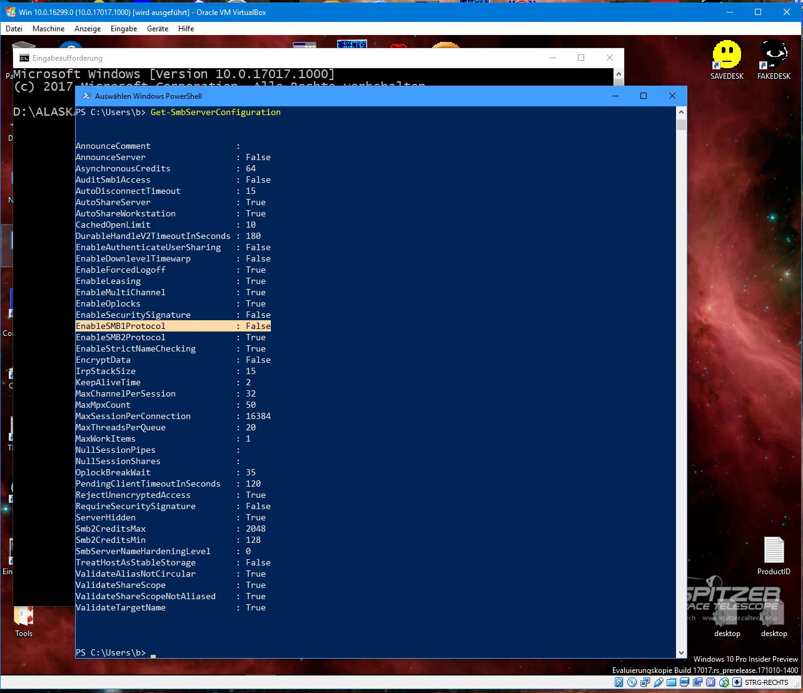Click the network adapter status icon
Viewport: 803px width, 693px height.
point(645,682)
